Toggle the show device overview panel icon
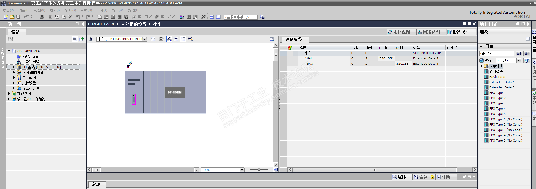 point(183,39)
